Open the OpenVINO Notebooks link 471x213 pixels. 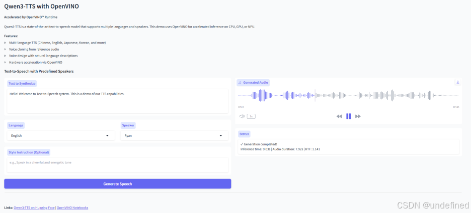click(72, 207)
